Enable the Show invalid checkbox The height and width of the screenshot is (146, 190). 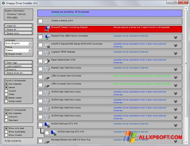coord(6,135)
